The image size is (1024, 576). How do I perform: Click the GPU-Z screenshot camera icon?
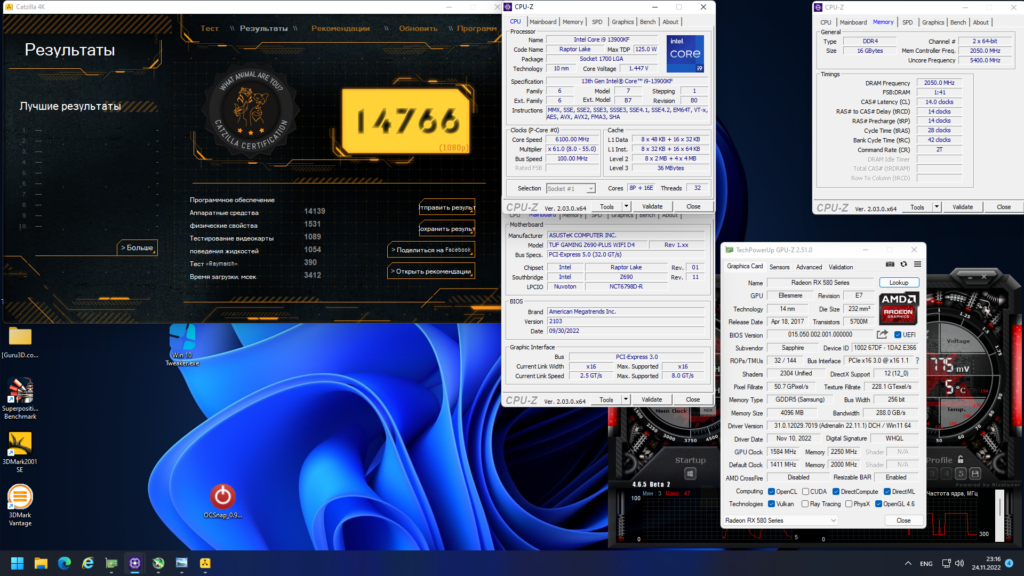click(x=890, y=264)
